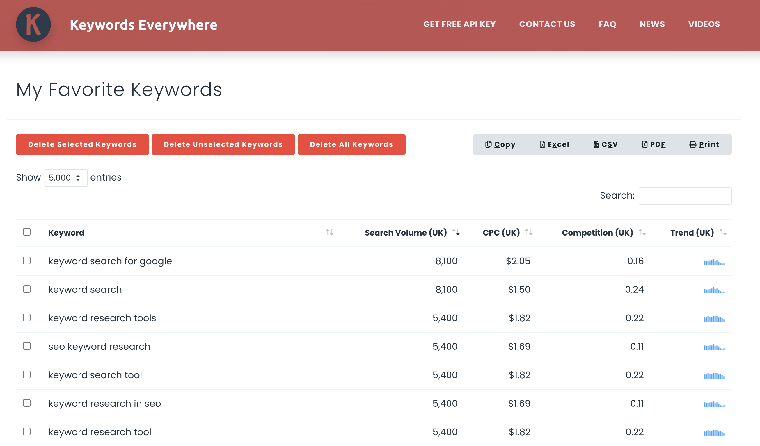This screenshot has width=760, height=446.
Task: Click the Keywords Everywhere K logo
Action: pyautogui.click(x=33, y=24)
